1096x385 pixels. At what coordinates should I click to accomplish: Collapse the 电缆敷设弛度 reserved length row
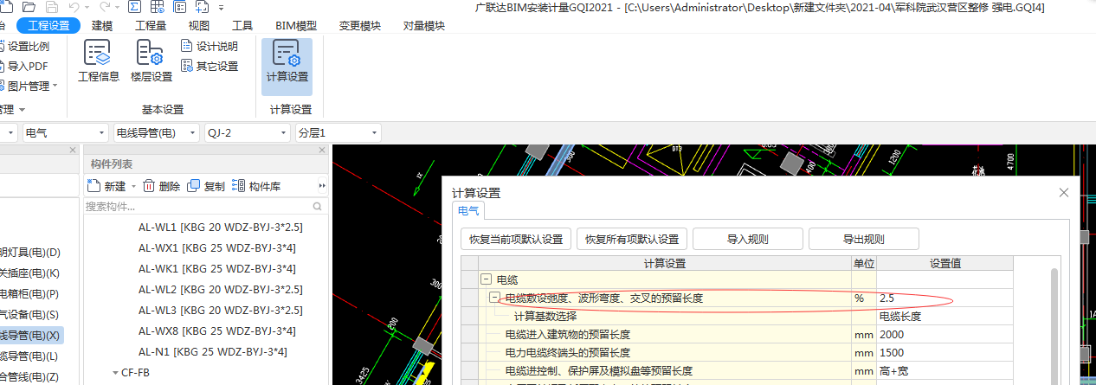pyautogui.click(x=494, y=298)
